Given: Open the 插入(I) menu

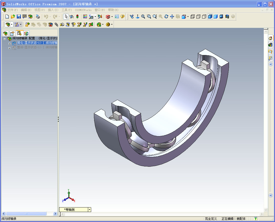Looking at the screenshot, I should pos(53,10).
